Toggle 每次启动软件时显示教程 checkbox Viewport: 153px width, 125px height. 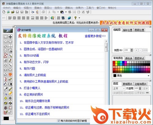pos(59,121)
